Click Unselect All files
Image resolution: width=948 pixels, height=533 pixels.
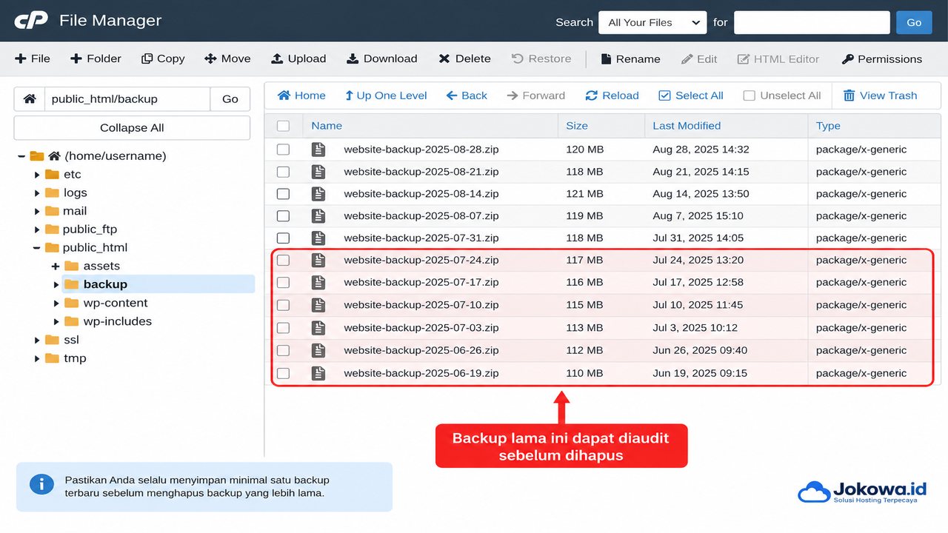point(782,95)
